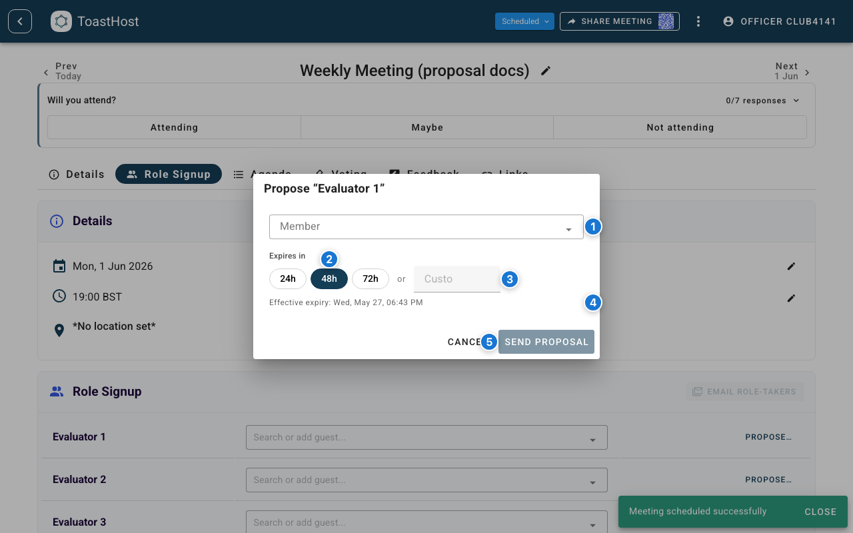Image resolution: width=853 pixels, height=533 pixels.
Task: Click the *No location set* text
Action: [x=114, y=326]
